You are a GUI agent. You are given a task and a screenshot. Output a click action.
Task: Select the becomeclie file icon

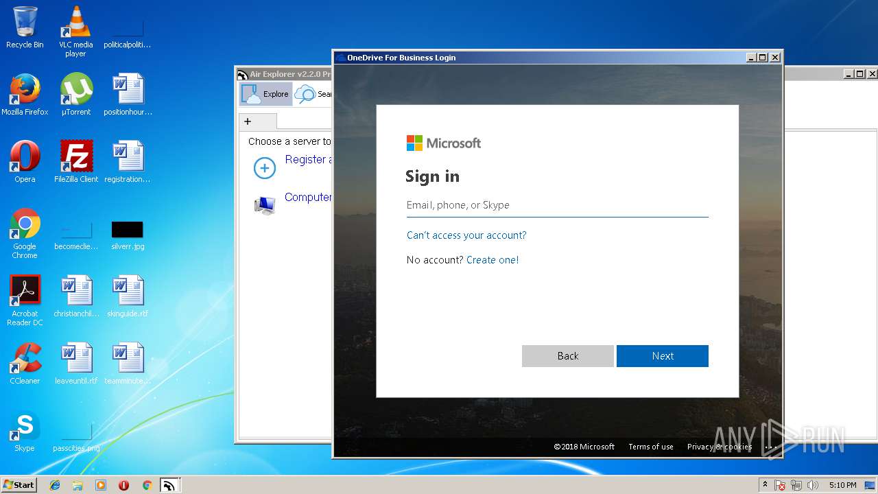pyautogui.click(x=76, y=234)
